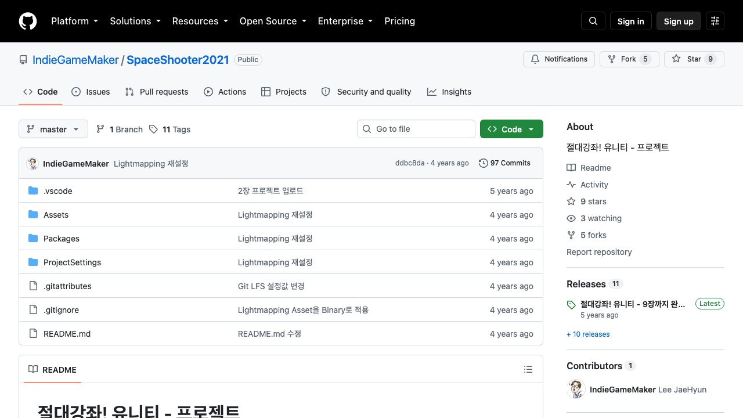The width and height of the screenshot is (743, 418).
Task: Open the Pricing page
Action: [400, 21]
